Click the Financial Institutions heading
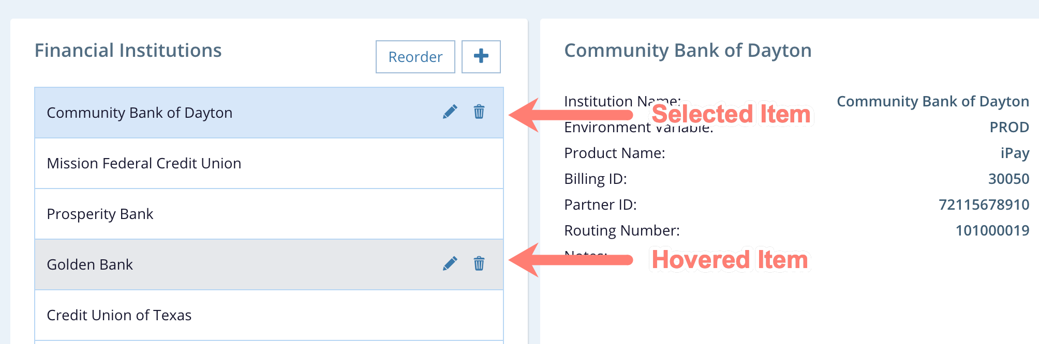Image resolution: width=1039 pixels, height=344 pixels. pyautogui.click(x=128, y=51)
